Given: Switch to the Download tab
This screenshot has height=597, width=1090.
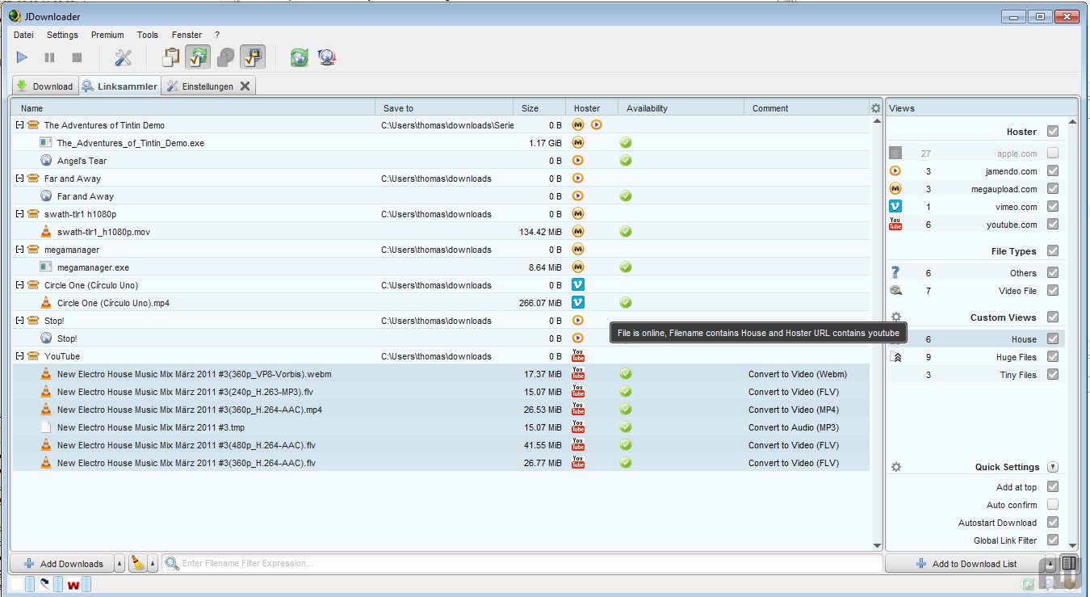Looking at the screenshot, I should click(44, 86).
